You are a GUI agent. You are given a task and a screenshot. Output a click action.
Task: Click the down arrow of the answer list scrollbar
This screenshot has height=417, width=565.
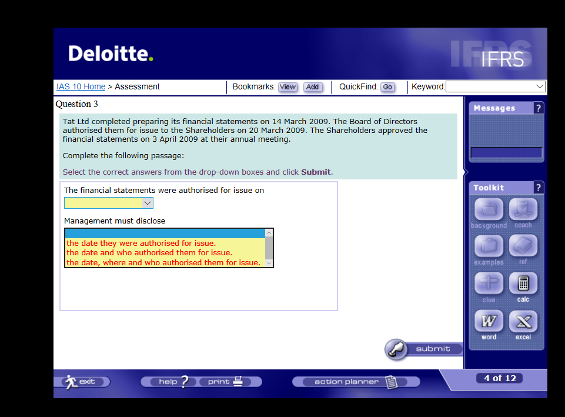[x=269, y=264]
